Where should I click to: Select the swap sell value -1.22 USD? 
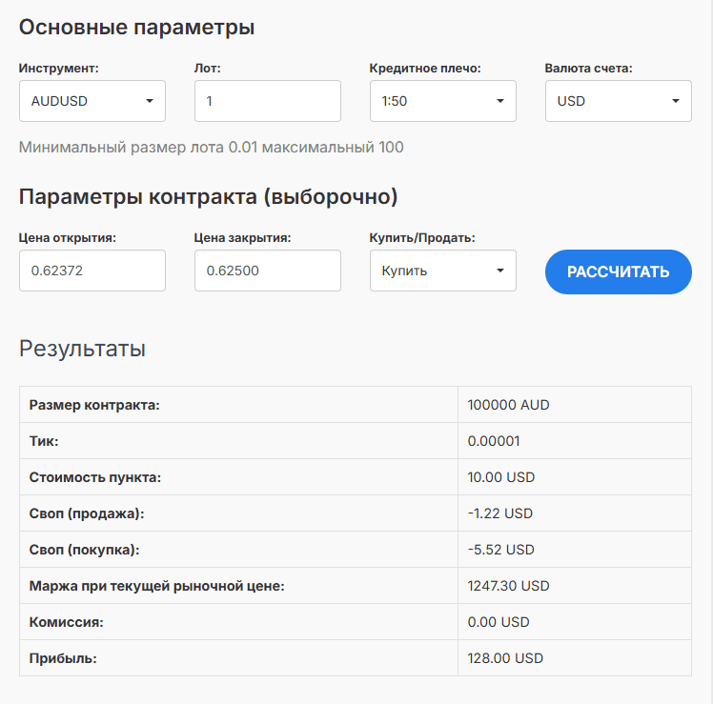tap(500, 513)
